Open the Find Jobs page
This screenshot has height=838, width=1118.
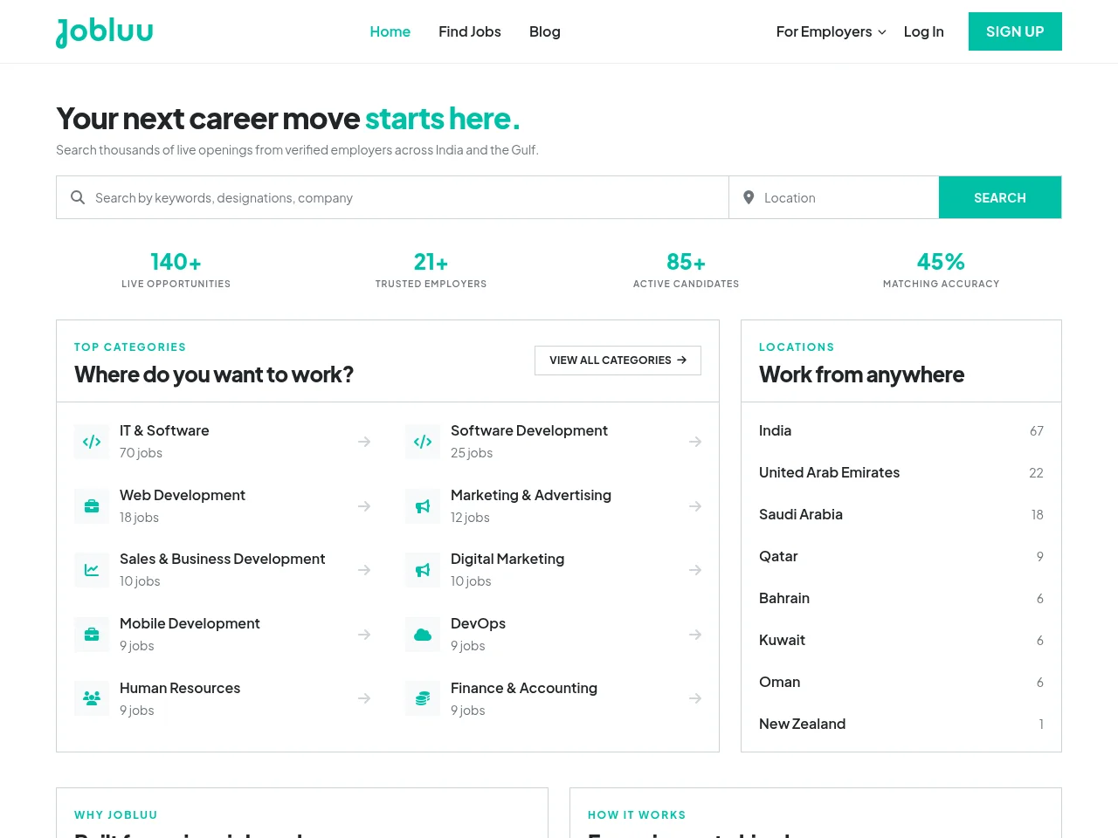point(470,31)
